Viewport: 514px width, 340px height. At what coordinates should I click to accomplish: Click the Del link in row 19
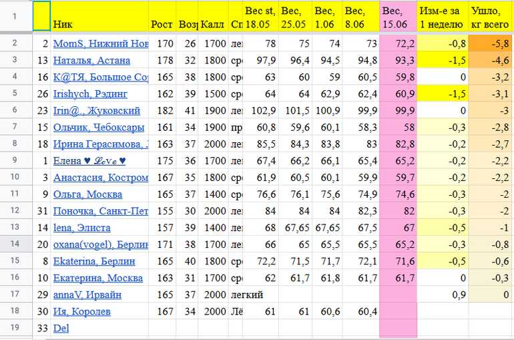(x=61, y=328)
